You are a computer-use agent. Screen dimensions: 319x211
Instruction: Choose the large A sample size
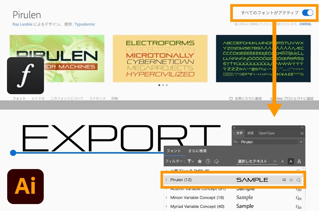299,161
